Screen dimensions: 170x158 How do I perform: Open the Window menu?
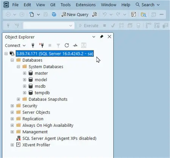pos(109,5)
